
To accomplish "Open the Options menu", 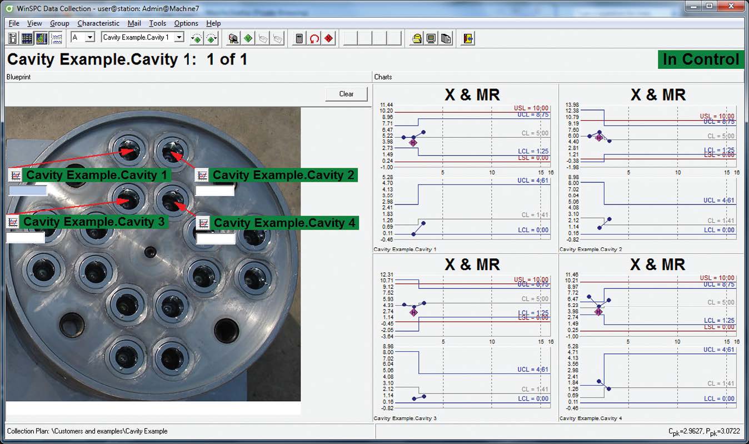I will point(186,23).
